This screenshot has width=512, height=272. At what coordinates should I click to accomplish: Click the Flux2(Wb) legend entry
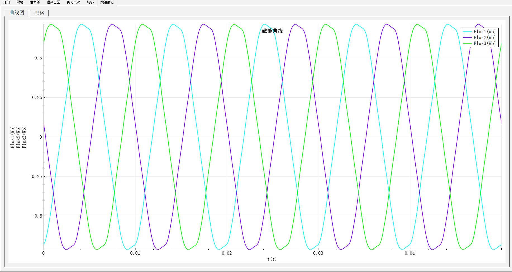pos(479,37)
